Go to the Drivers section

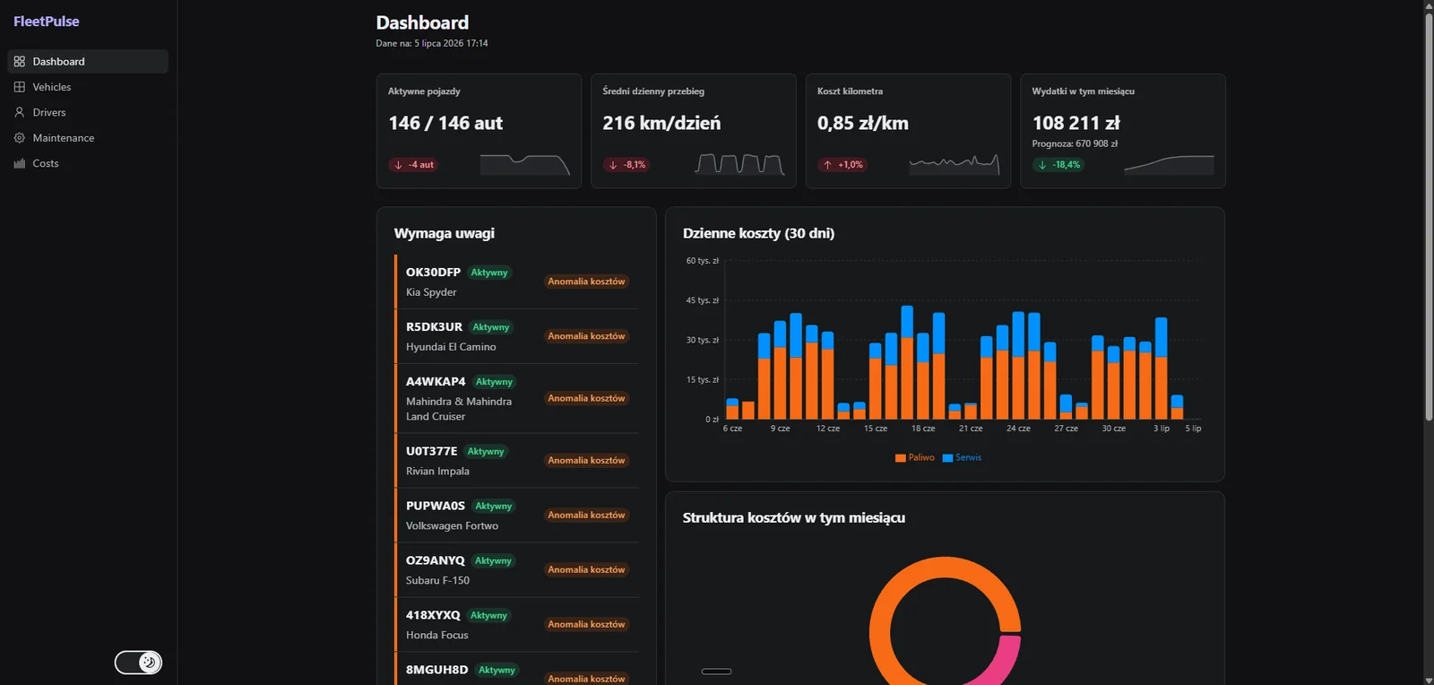click(x=88, y=112)
